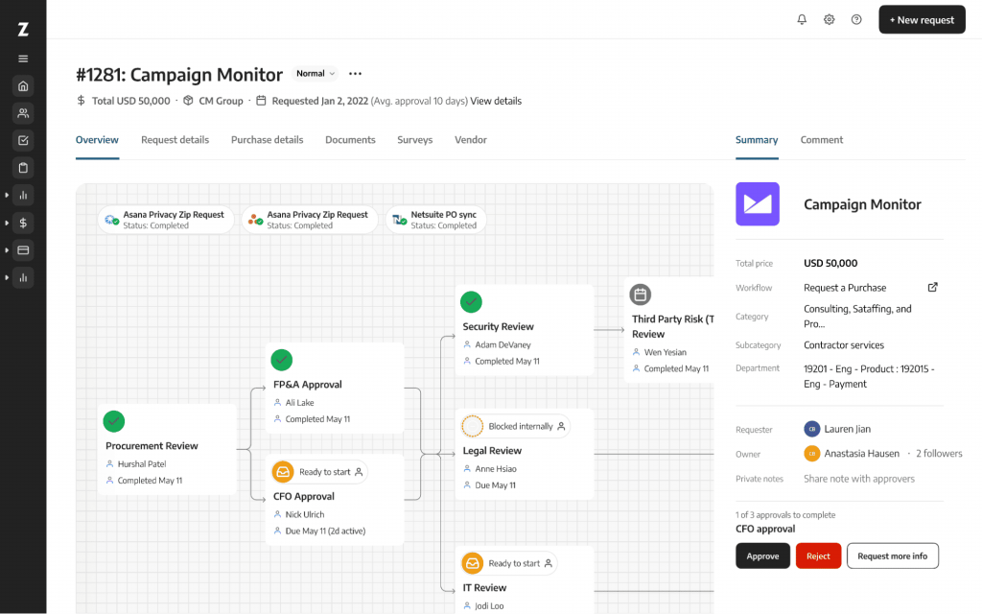Switch to the Request details tab
This screenshot has height=614, width=982.
[175, 140]
